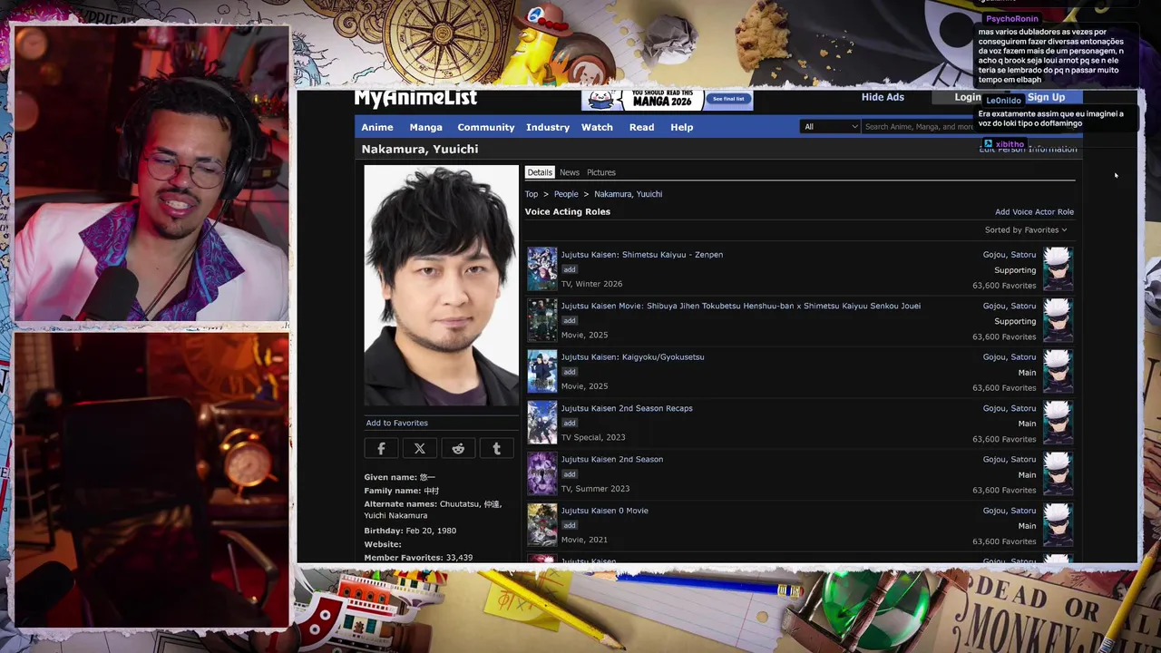
Task: Click the Login button
Action: click(x=968, y=97)
